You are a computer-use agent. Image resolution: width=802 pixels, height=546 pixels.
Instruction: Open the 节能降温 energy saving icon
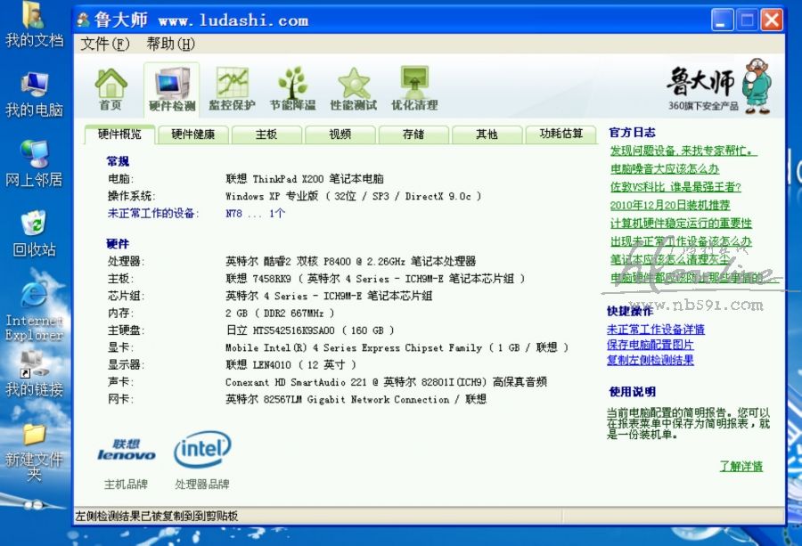tap(293, 89)
